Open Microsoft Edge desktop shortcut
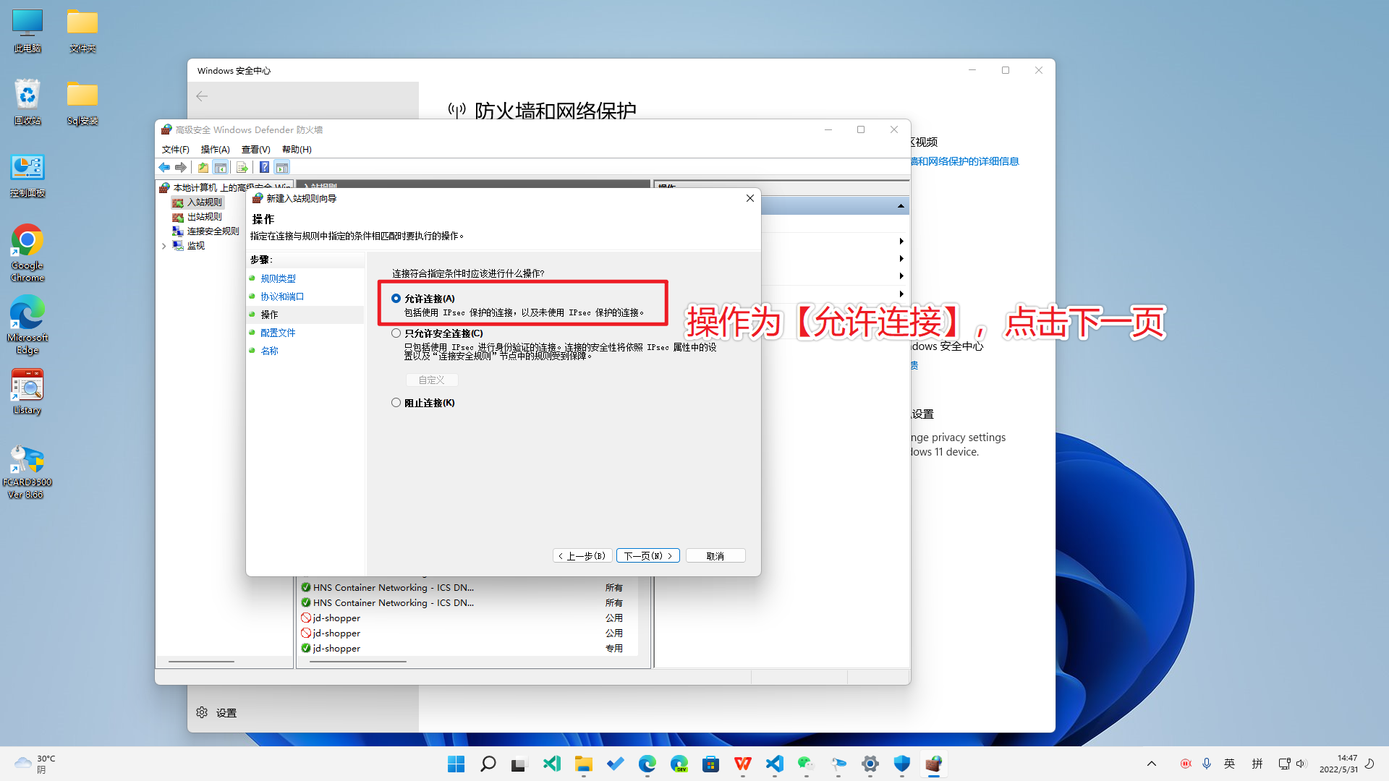This screenshot has width=1389, height=781. tap(27, 325)
